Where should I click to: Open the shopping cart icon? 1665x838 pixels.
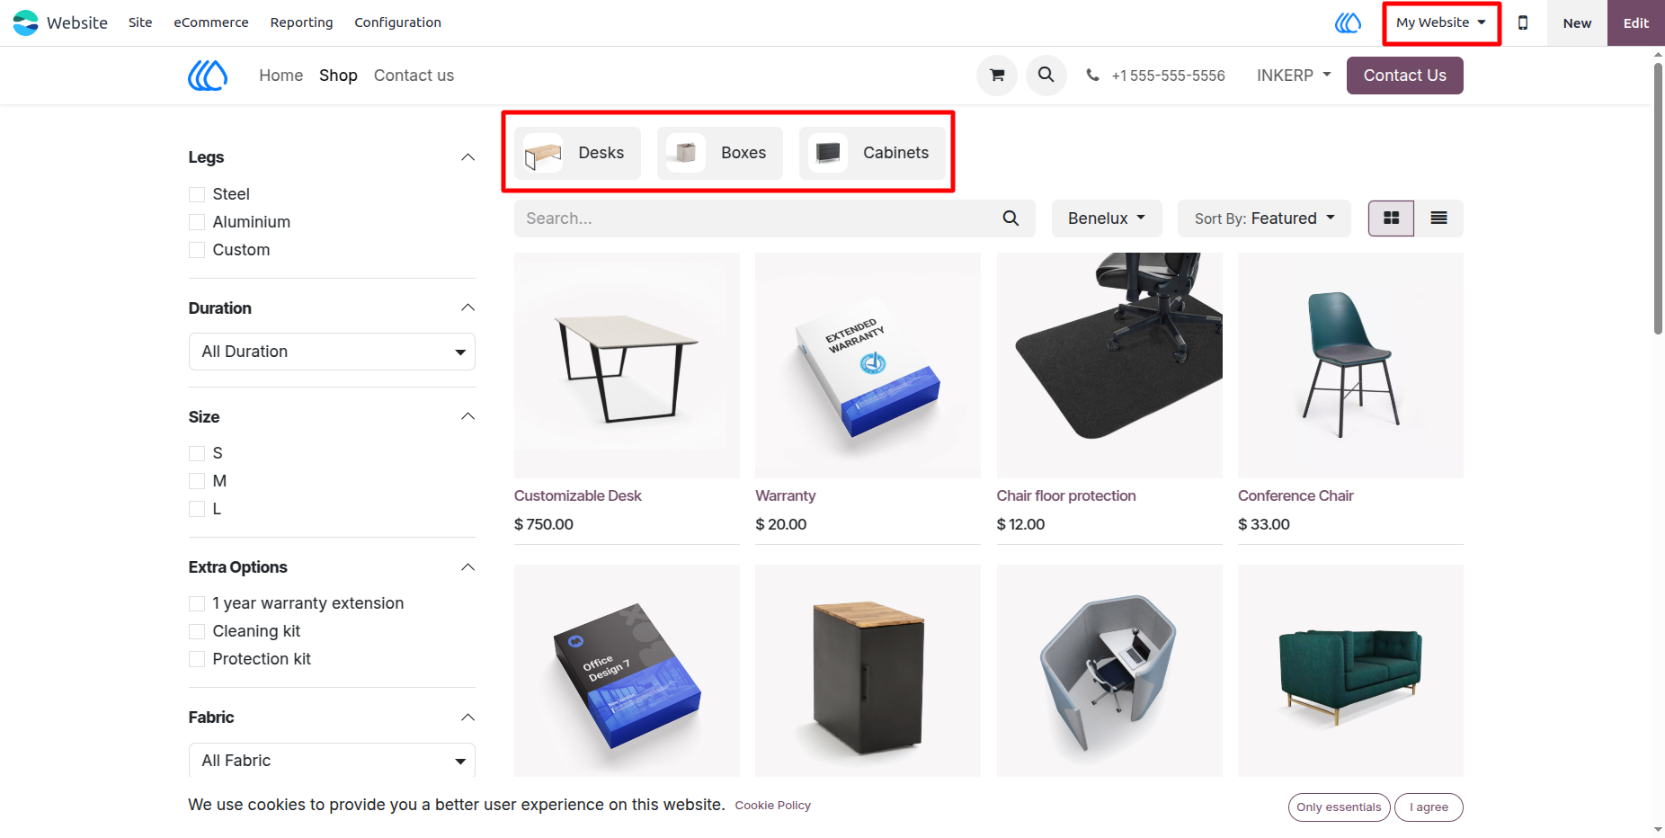(x=997, y=76)
